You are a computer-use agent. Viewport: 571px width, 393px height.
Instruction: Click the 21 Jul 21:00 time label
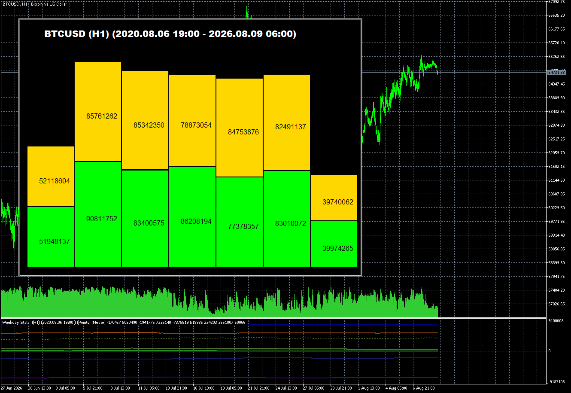(259, 388)
